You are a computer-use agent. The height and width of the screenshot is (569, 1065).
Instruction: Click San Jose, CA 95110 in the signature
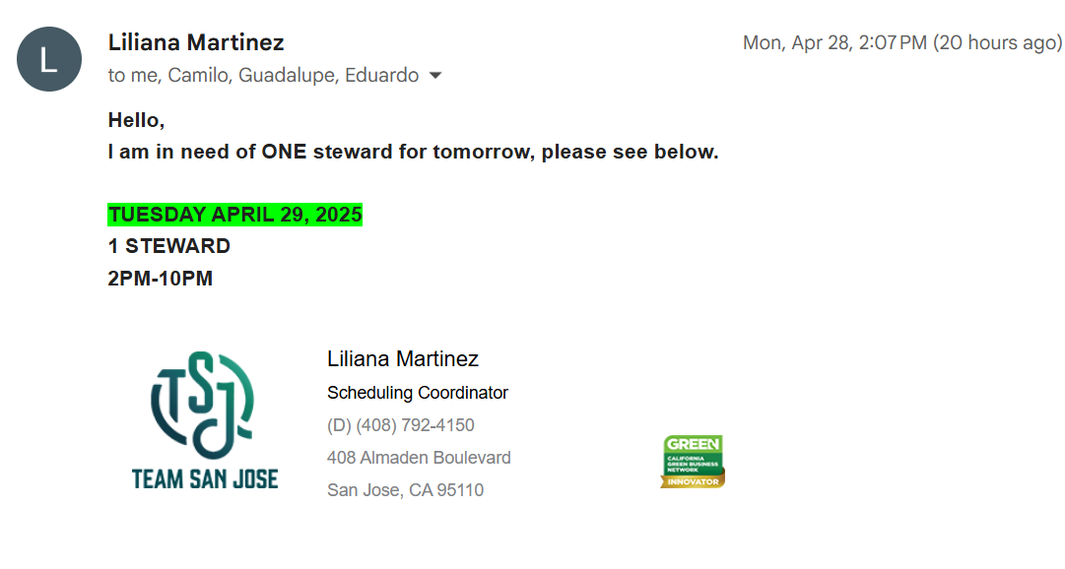pyautogui.click(x=405, y=490)
